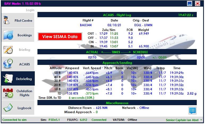Select the Briefing menu label
Viewport: 205px width, 124px height.
pos(24,50)
